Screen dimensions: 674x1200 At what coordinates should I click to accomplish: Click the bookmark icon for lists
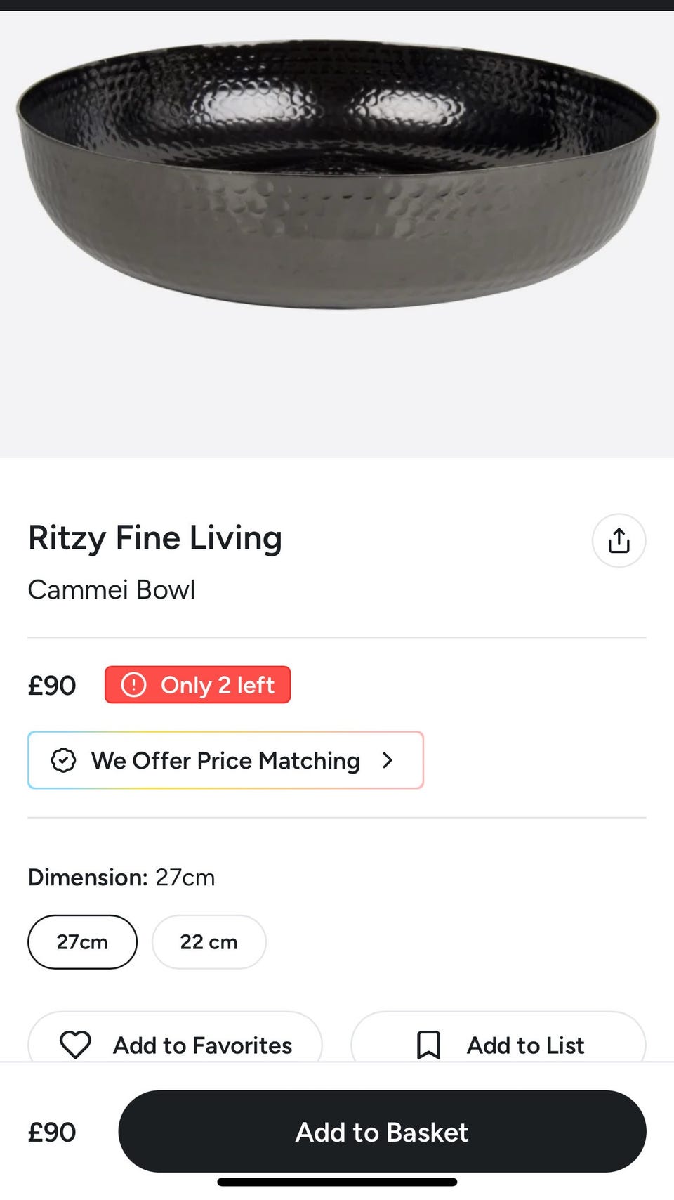pos(428,1045)
